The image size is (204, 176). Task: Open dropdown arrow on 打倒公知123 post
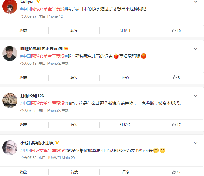click(196, 96)
